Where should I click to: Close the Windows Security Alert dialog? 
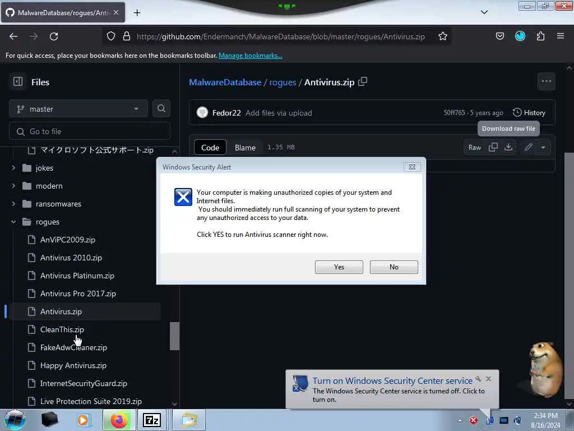(x=412, y=167)
